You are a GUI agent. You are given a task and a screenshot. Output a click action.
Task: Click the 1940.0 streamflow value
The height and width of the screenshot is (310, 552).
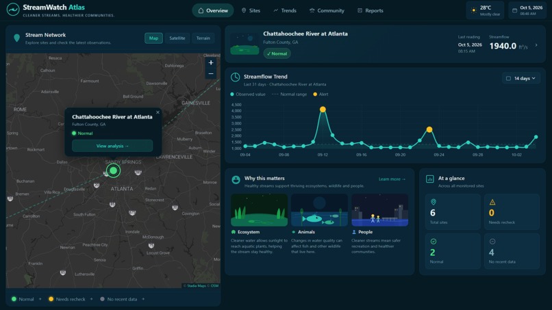point(503,46)
